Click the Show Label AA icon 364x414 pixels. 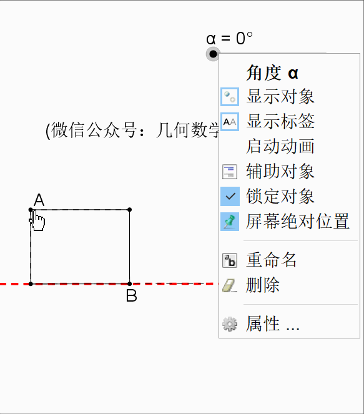230,122
